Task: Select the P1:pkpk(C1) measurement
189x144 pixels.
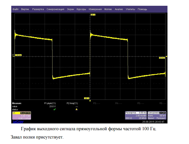Action: (50, 103)
